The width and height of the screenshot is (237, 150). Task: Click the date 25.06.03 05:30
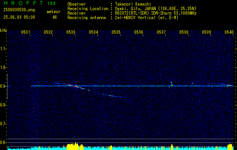pos(19,17)
